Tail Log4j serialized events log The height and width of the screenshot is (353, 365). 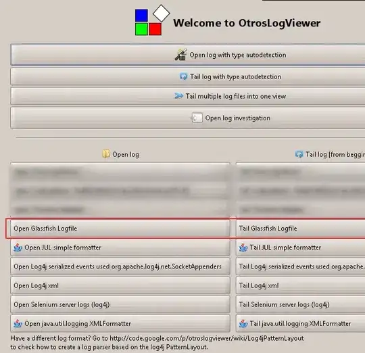[300, 266]
